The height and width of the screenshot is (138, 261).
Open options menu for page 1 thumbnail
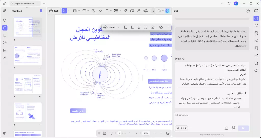[x=40, y=40]
